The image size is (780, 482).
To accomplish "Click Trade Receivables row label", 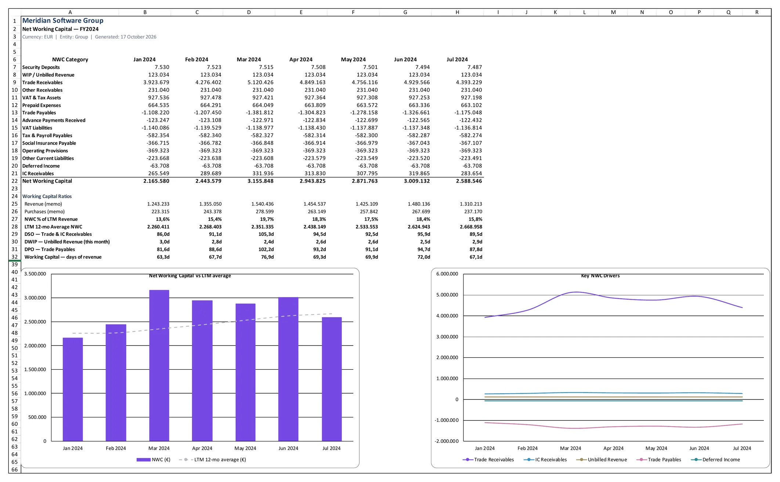I will (x=42, y=83).
